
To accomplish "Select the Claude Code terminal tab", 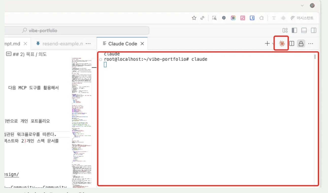I will point(123,44).
